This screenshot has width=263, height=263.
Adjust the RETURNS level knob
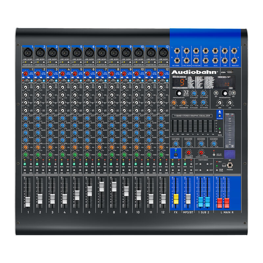pyautogui.click(x=188, y=153)
